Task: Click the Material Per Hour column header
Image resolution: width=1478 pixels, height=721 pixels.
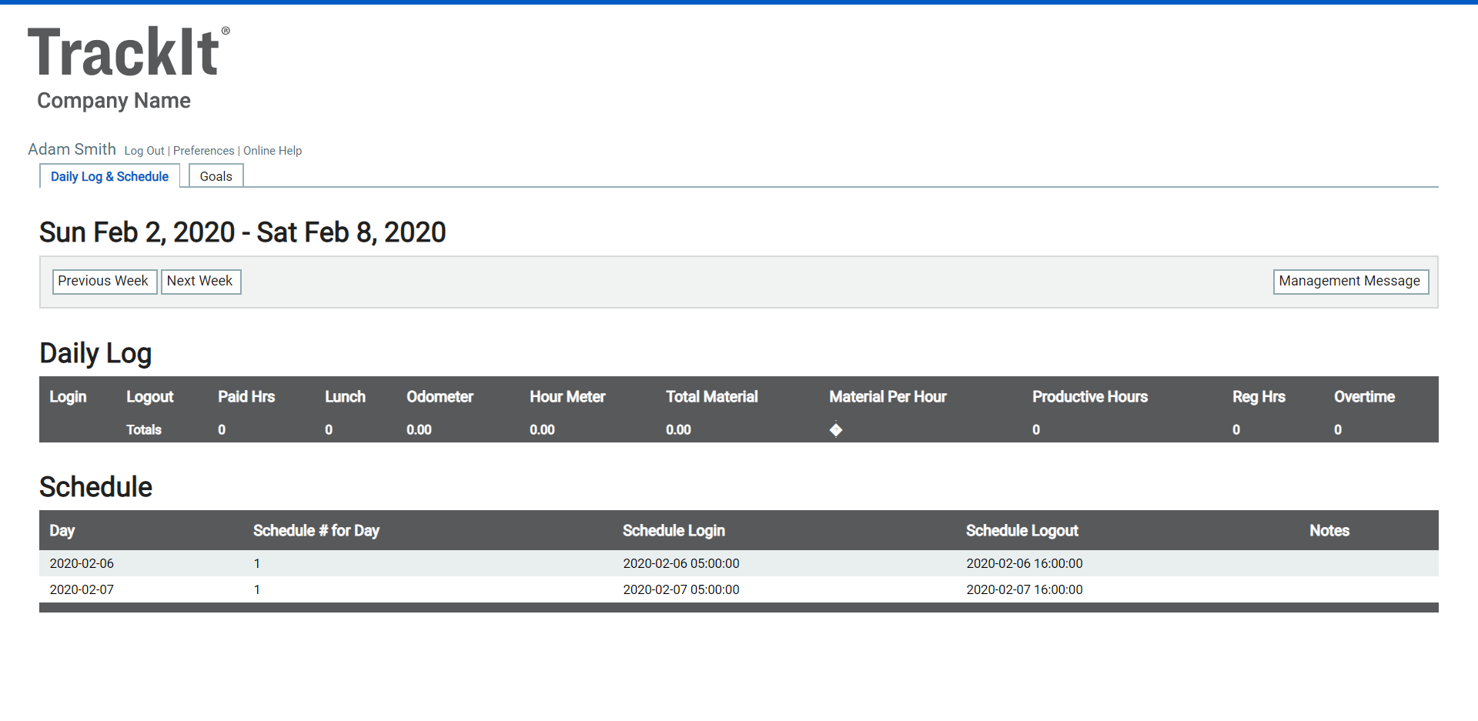Action: (888, 397)
